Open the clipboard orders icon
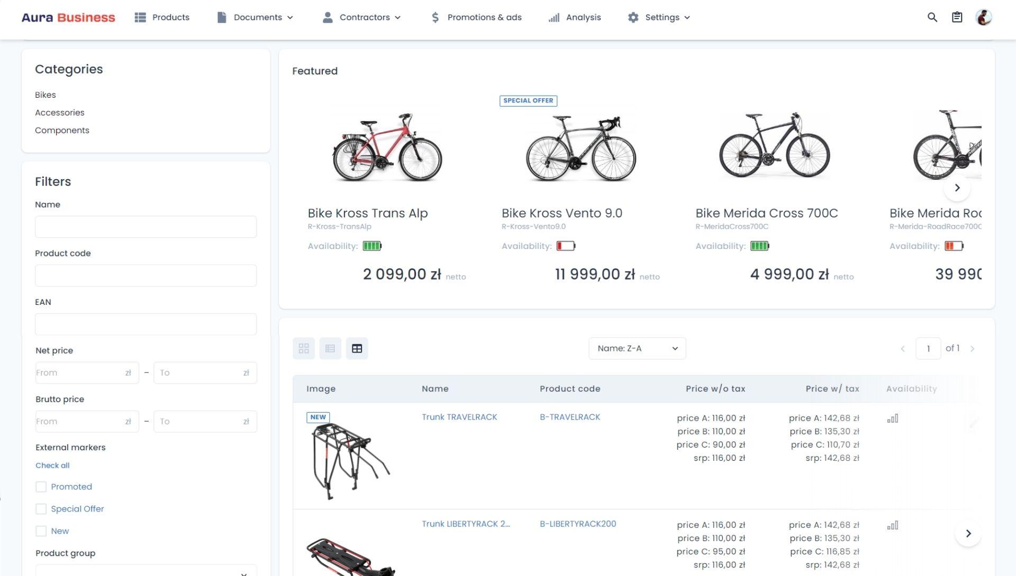The height and width of the screenshot is (576, 1016). tap(957, 17)
